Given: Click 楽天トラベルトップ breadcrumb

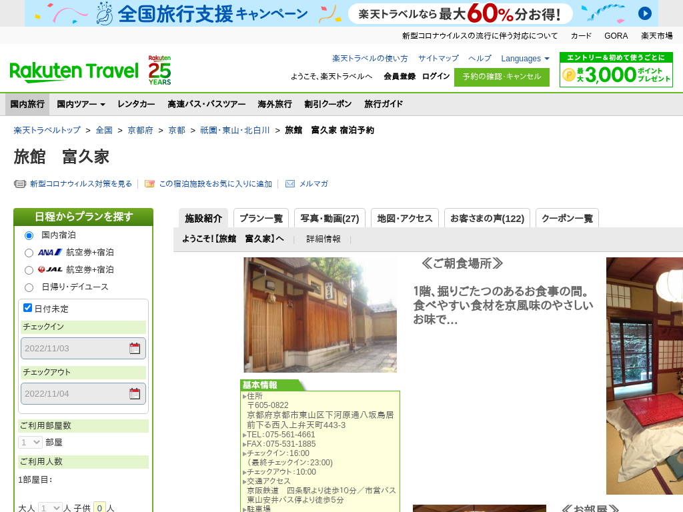Looking at the screenshot, I should 47,130.
